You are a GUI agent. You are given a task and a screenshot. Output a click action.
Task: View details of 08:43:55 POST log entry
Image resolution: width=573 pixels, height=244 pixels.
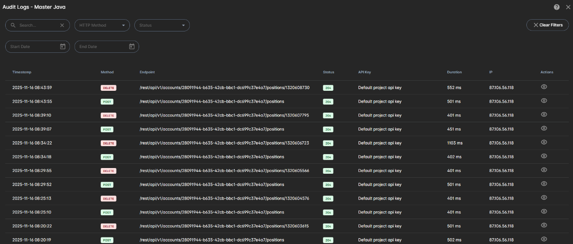[544, 100]
